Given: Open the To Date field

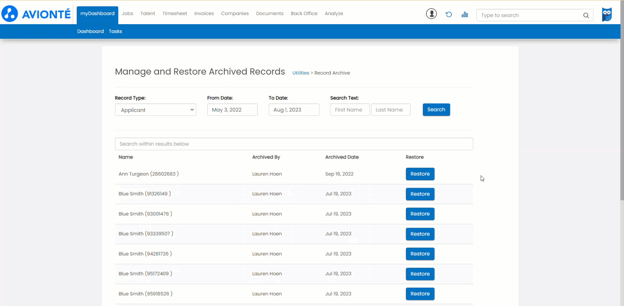Looking at the screenshot, I should [294, 110].
